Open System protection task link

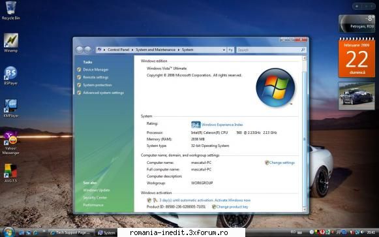[x=97, y=85]
